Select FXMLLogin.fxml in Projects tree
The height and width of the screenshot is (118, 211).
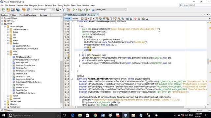tap(22, 63)
